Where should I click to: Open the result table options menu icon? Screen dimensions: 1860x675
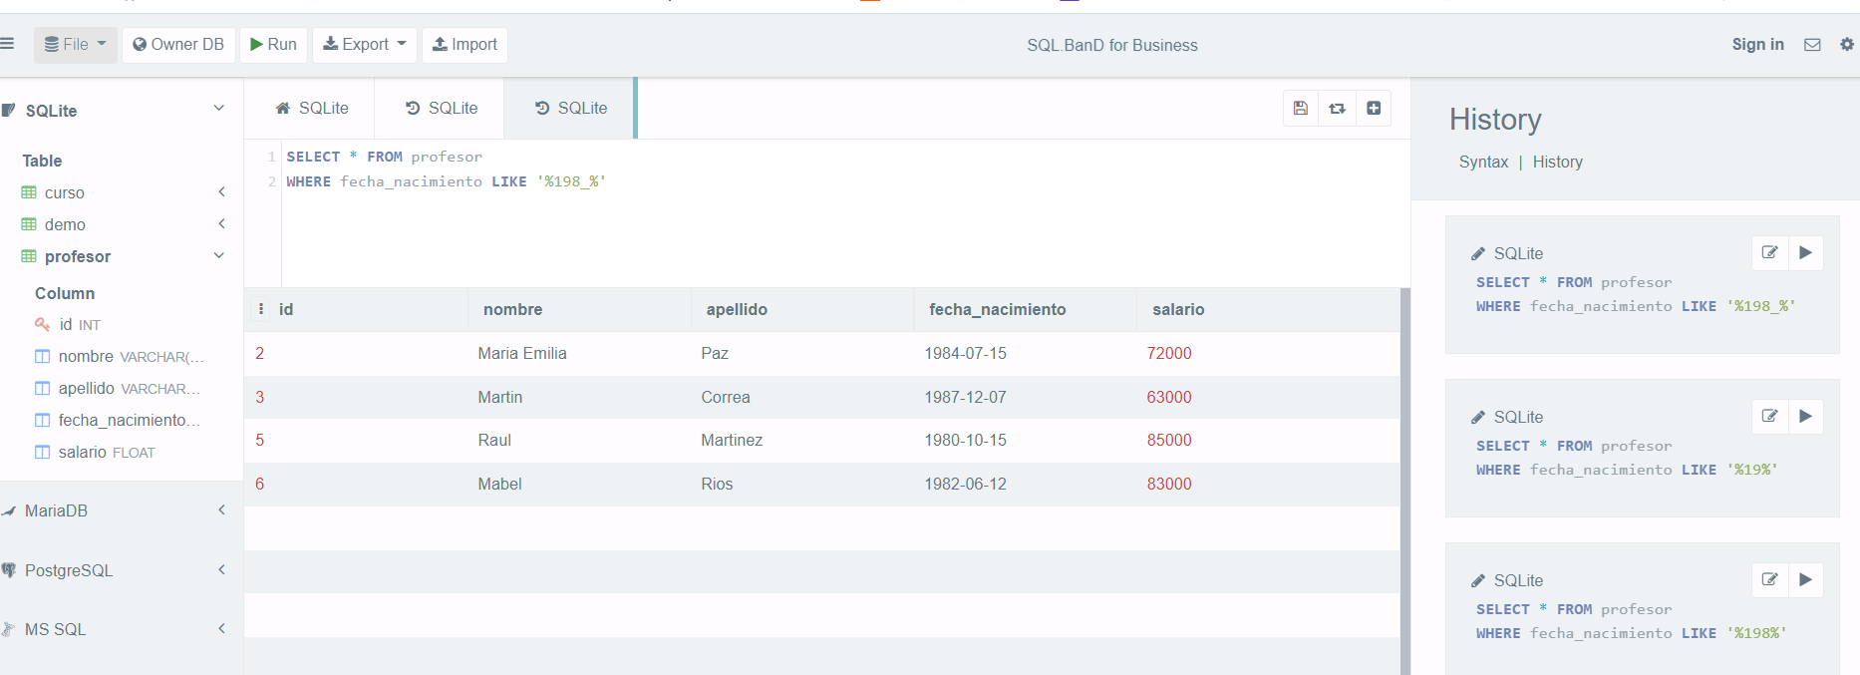tap(261, 309)
